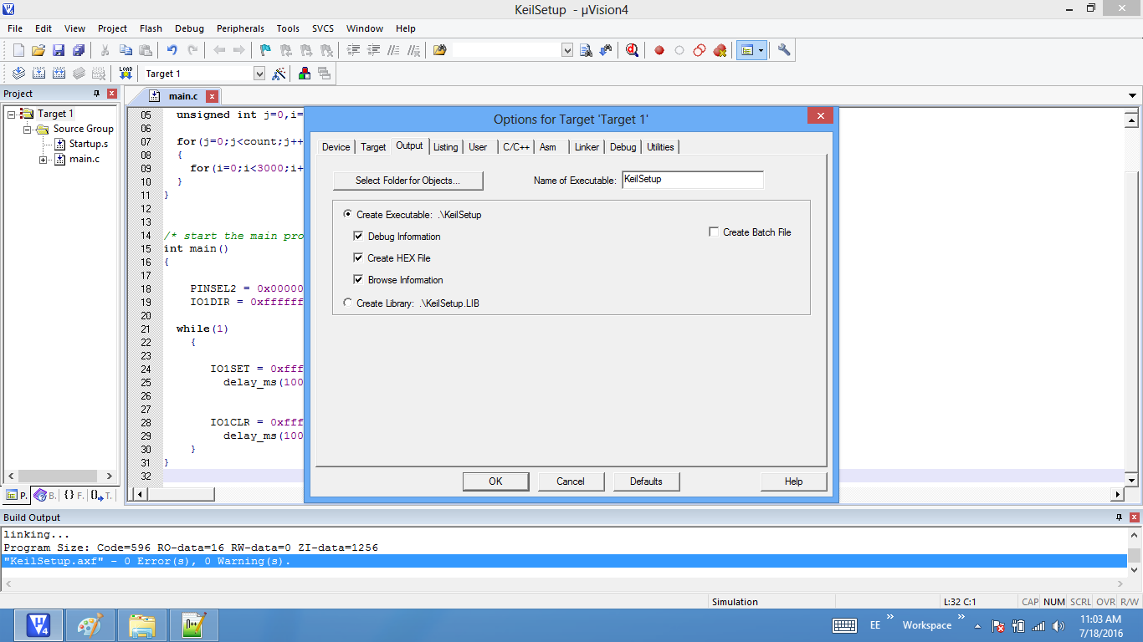The width and height of the screenshot is (1143, 642).
Task: Toggle the Browse Information checkbox
Action: pos(358,280)
